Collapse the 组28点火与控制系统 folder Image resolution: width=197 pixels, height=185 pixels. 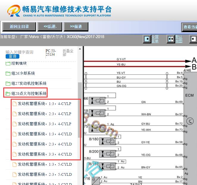click(29, 93)
